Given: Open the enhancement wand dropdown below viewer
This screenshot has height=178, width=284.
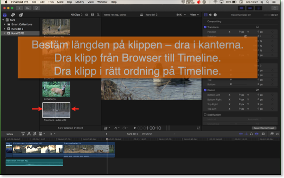Looking at the screenshot, I should [117, 128].
